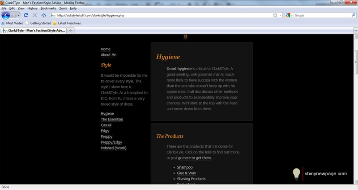Click the Firefox icon in the title bar
Image resolution: width=358 pixels, height=190 pixels.
tap(3, 3)
